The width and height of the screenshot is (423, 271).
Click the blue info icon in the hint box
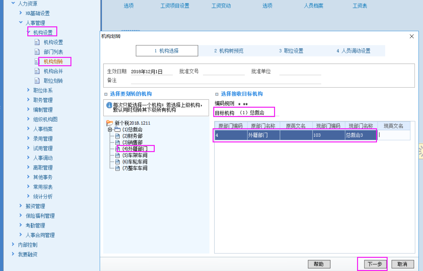pyautogui.click(x=109, y=105)
